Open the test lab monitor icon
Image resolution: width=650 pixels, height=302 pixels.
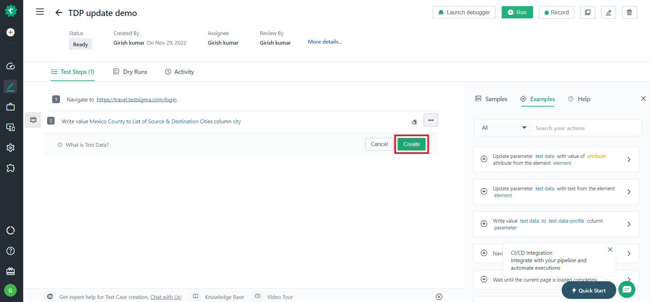[x=11, y=127]
